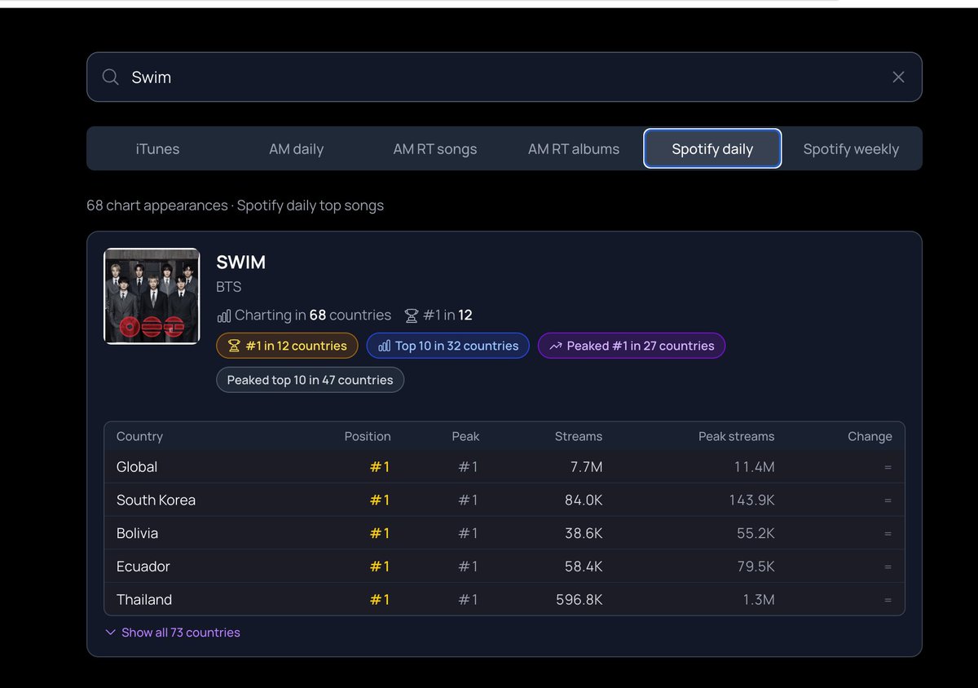Click Bolivia peak streams 55.2K

(756, 533)
